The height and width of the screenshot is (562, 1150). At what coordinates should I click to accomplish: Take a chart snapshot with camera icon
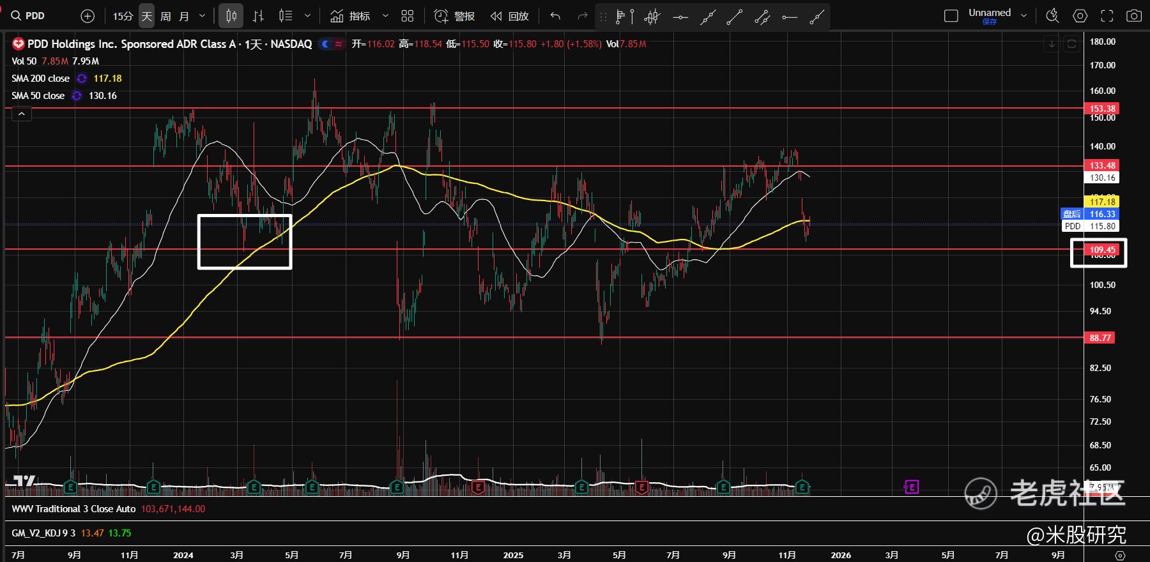[1133, 16]
